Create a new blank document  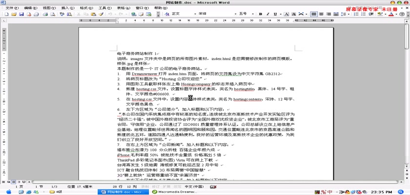7,14
